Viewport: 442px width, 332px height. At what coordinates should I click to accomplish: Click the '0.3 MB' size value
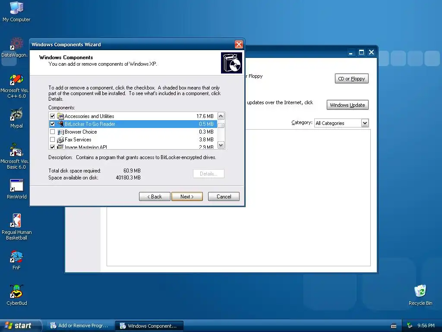coord(206,132)
